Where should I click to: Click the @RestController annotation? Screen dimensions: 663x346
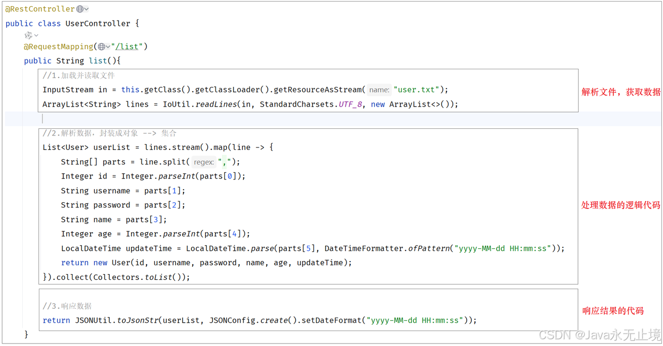pyautogui.click(x=40, y=9)
